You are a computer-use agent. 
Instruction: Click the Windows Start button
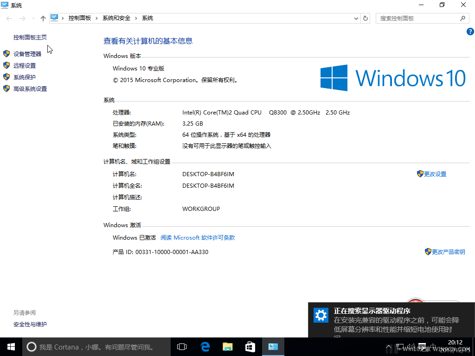(x=10, y=346)
